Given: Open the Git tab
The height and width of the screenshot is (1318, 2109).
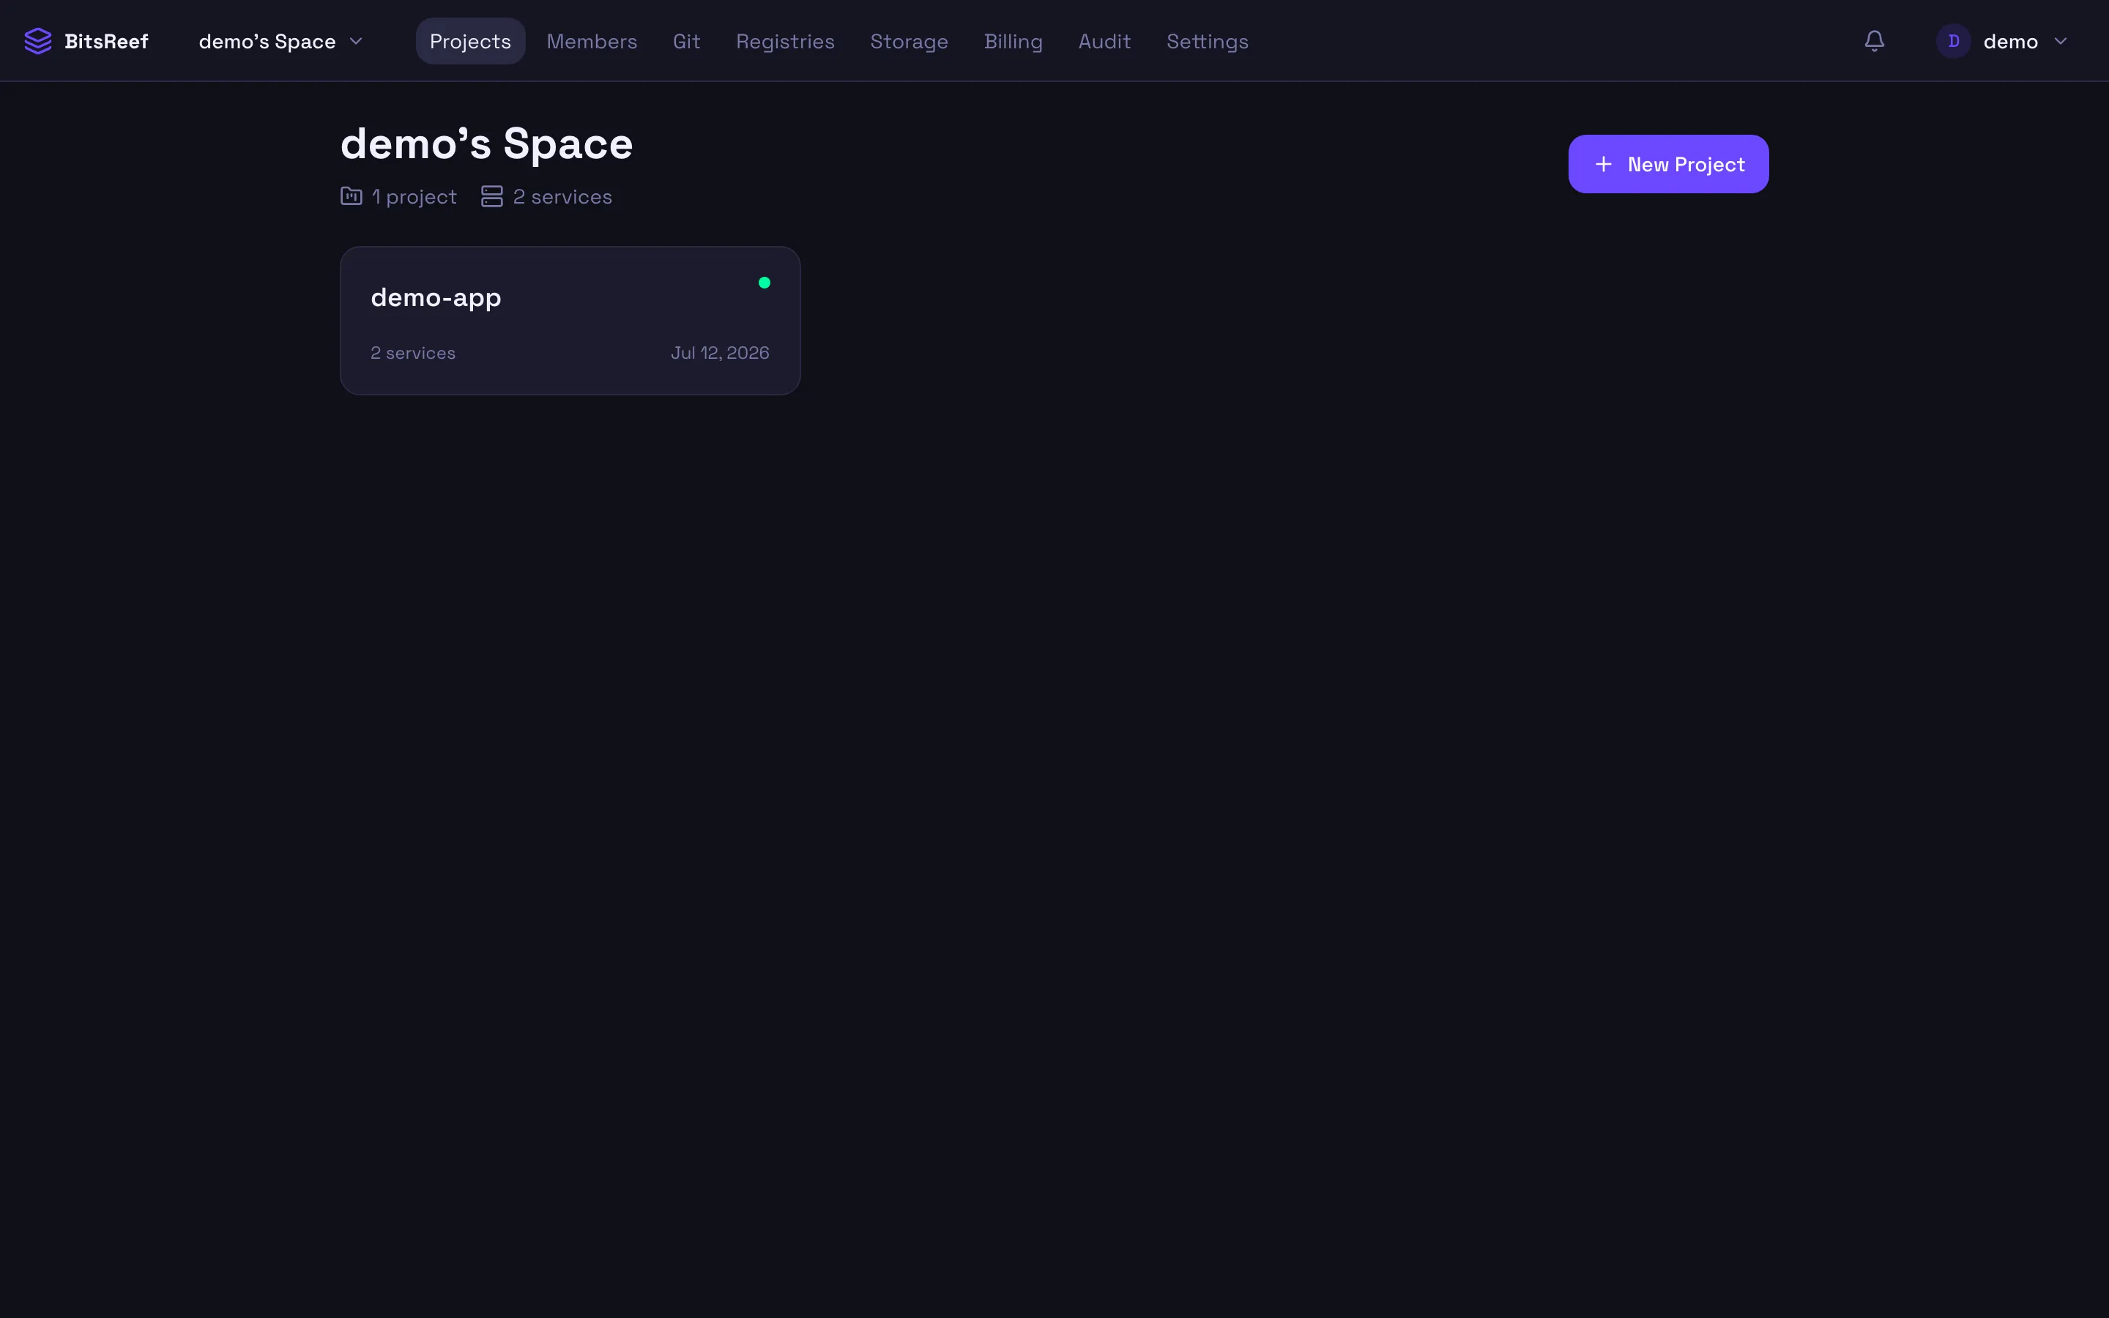Looking at the screenshot, I should pyautogui.click(x=687, y=41).
